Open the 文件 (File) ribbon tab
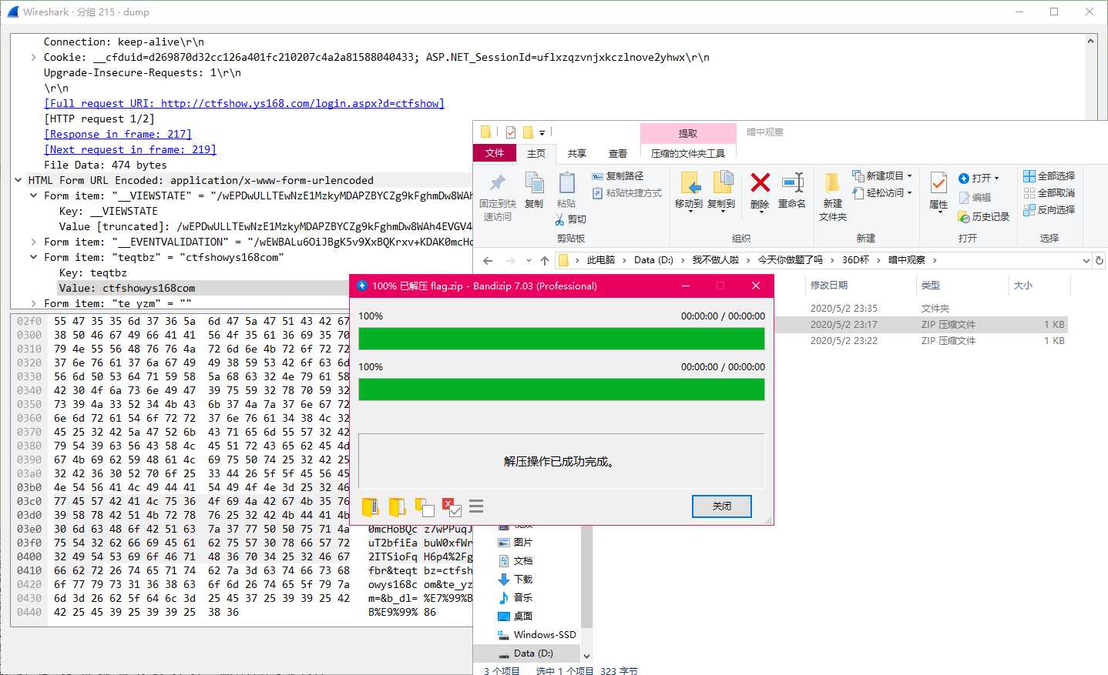1108x675 pixels. (495, 153)
